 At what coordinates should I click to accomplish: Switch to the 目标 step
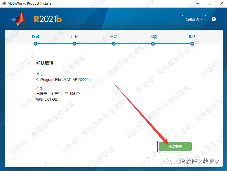click(75, 37)
